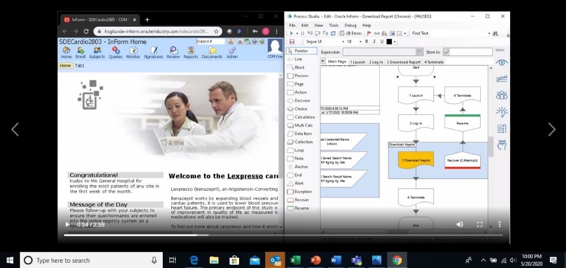The width and height of the screenshot is (566, 268).
Task: Open Reports in the InForm toolbar
Action: coord(190,52)
